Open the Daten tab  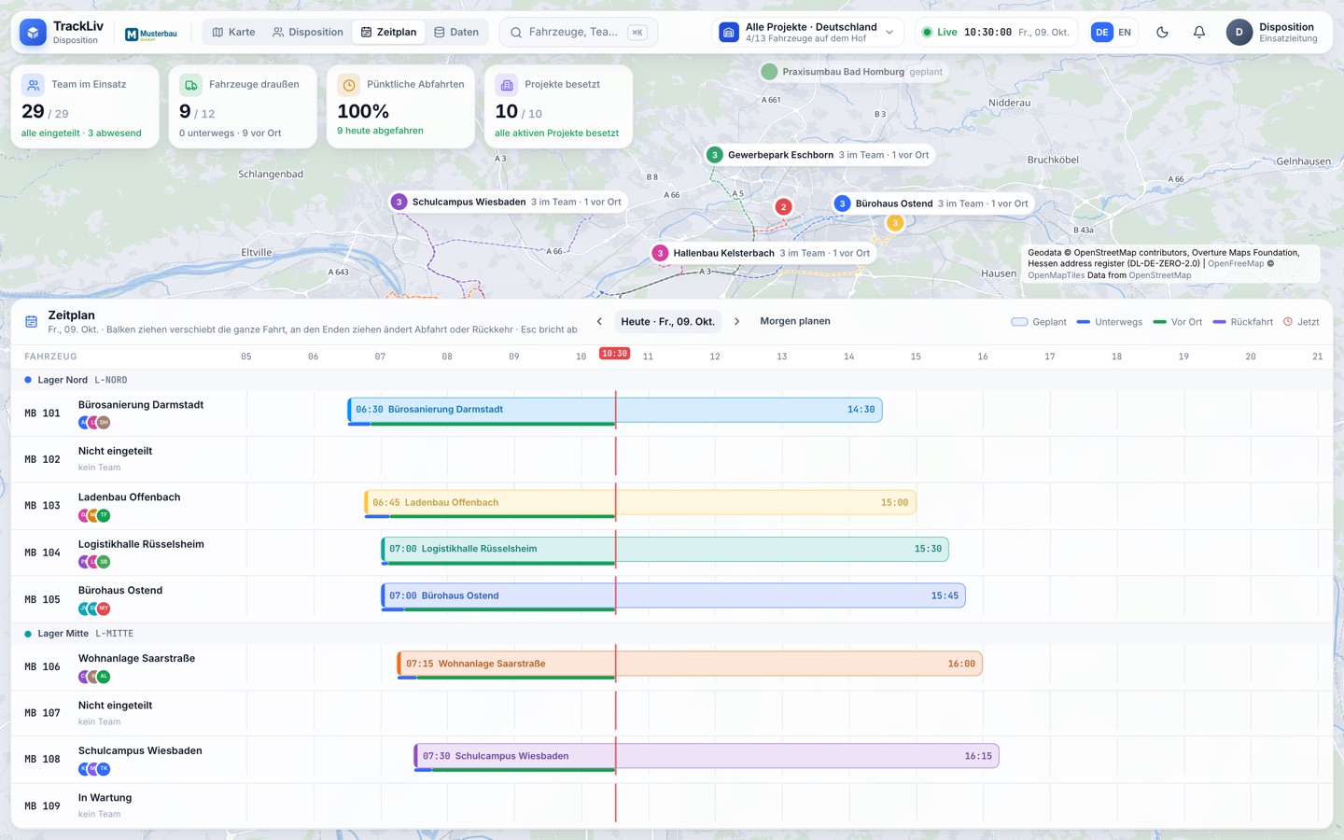[456, 33]
